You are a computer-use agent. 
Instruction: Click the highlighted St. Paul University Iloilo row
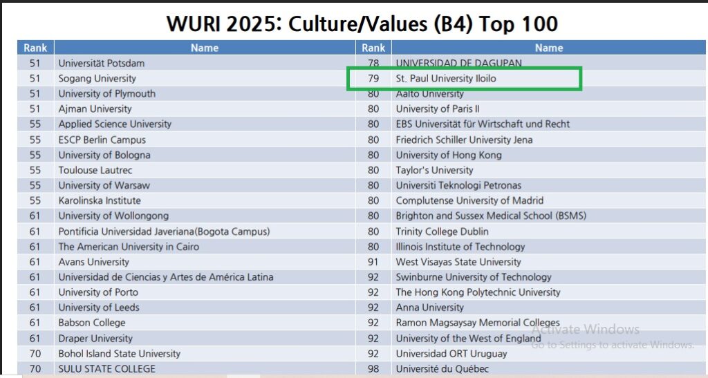(445, 79)
